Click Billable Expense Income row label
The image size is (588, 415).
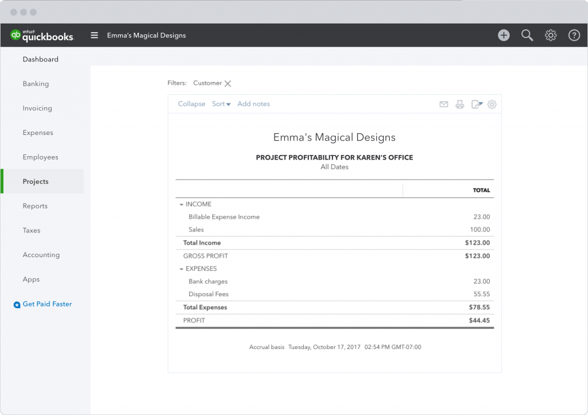click(224, 217)
